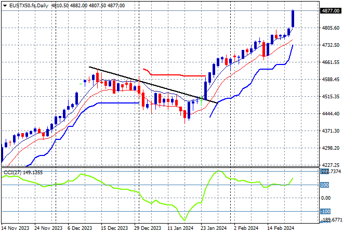
Task: Click the CCI -100 level label
Action: [325, 211]
